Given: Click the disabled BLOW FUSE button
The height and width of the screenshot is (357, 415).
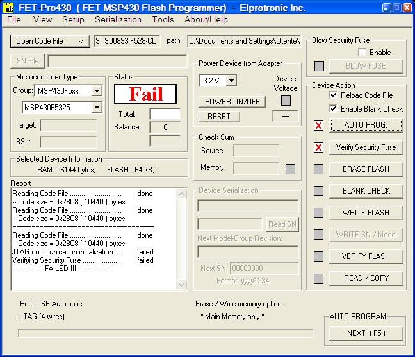Looking at the screenshot, I should pyautogui.click(x=366, y=66).
